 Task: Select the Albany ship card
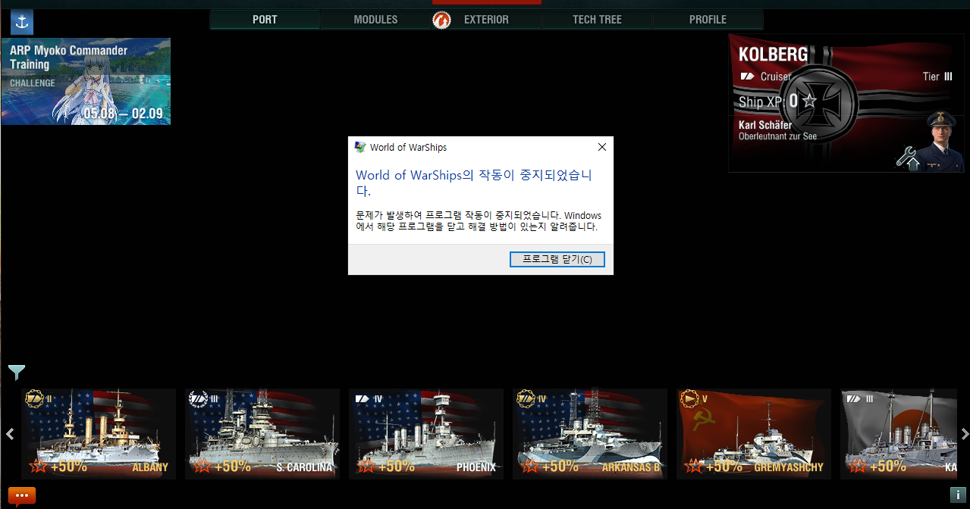pos(99,434)
